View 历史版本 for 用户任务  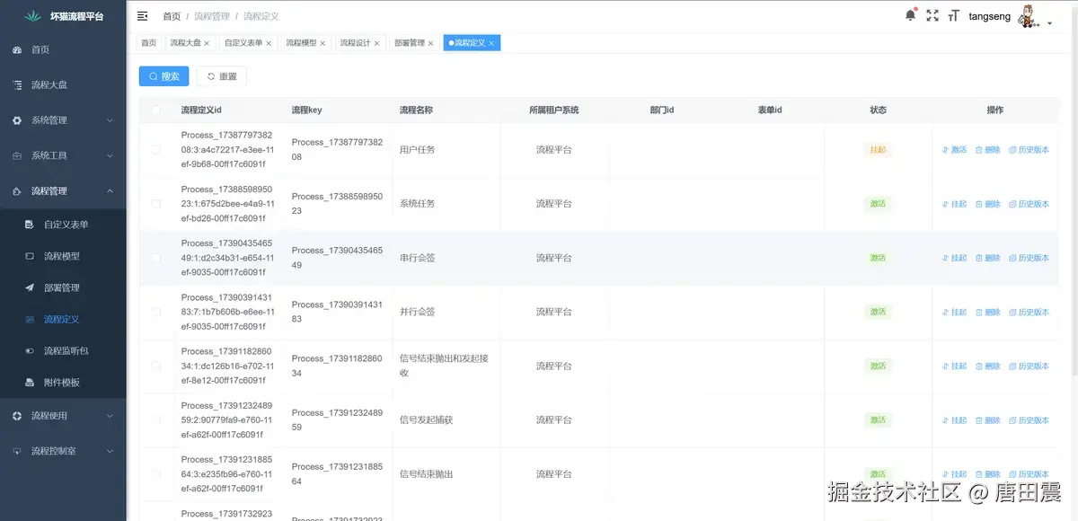click(x=1029, y=150)
